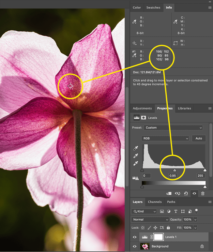
Task: Open the Preset Custom dropdown
Action: click(173, 128)
